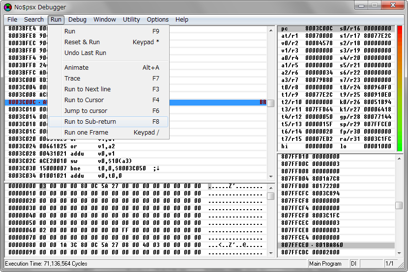Image resolution: width=408 pixels, height=272 pixels.
Task: Select sp/r29 register value 807FFCE0
Action: coord(378,124)
